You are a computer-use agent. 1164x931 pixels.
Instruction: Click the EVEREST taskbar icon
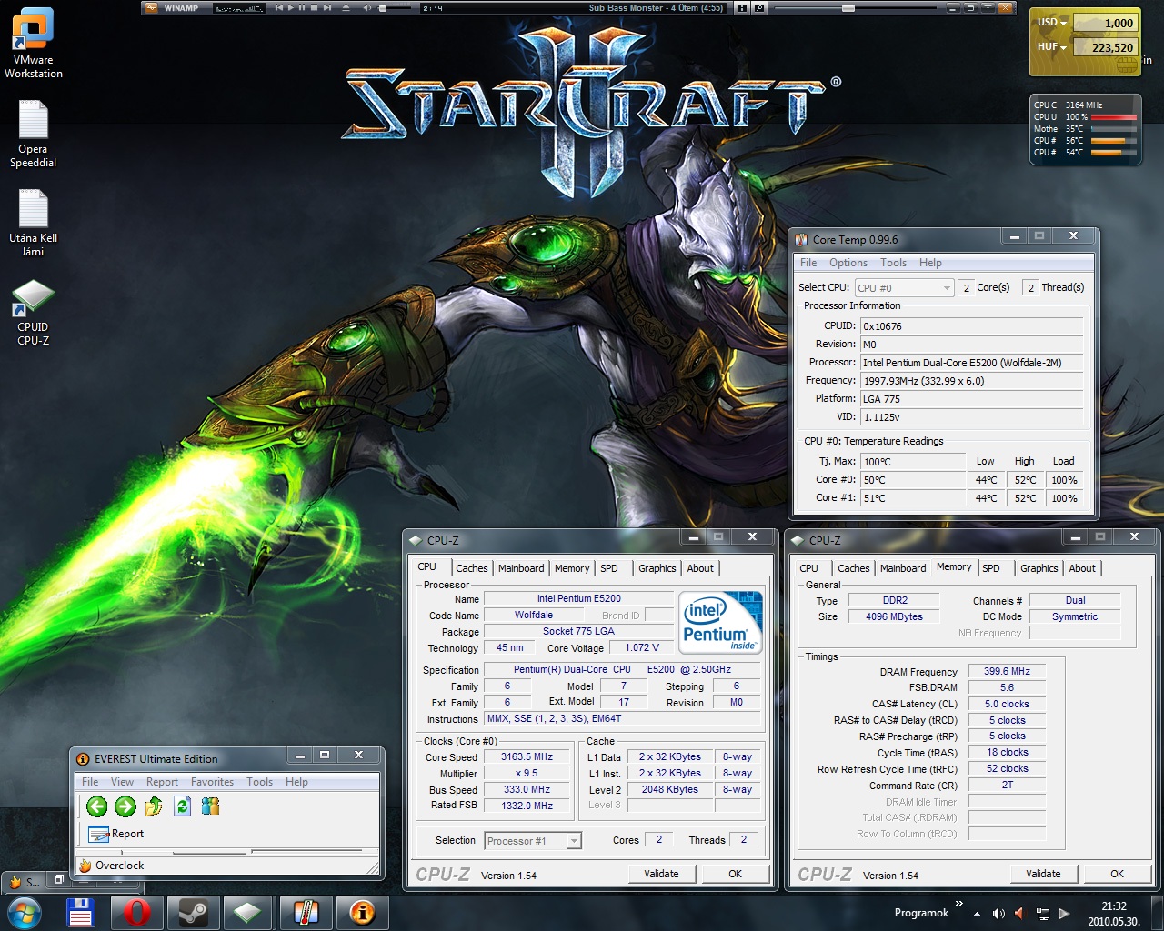(362, 912)
